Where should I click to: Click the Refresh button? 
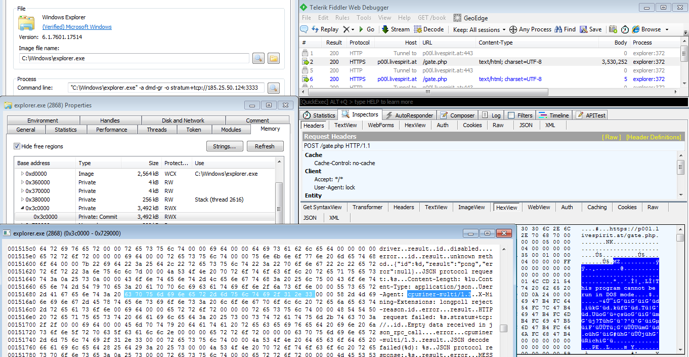click(x=265, y=146)
